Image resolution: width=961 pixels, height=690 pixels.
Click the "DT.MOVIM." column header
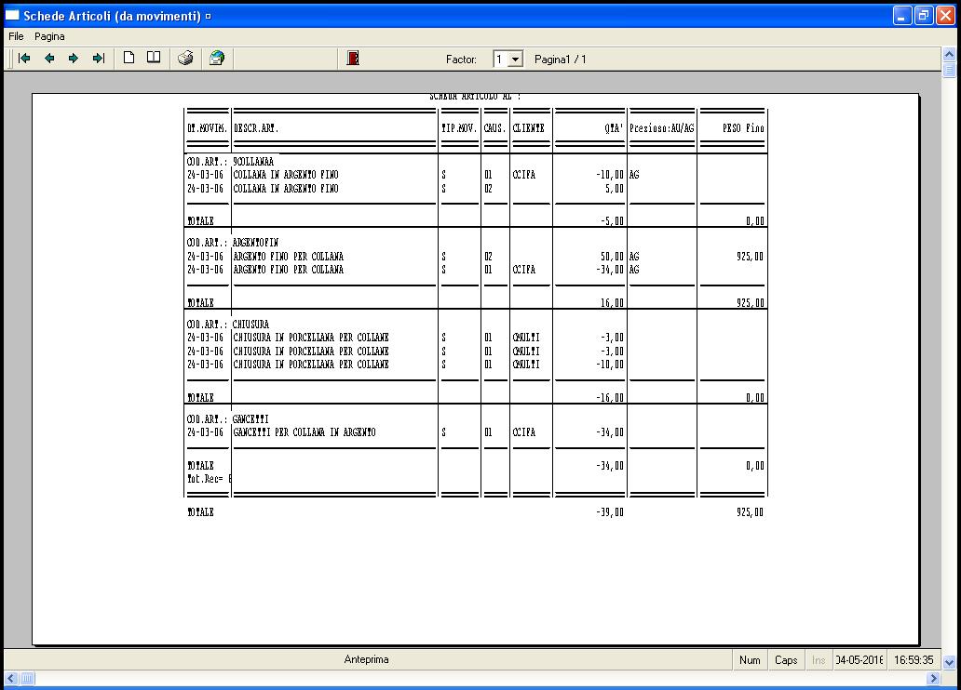pyautogui.click(x=207, y=128)
